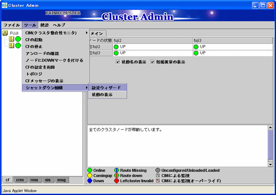Click message pane scroll up arrow
Image resolution: width=276 pixels, height=195 pixels.
coord(270,128)
